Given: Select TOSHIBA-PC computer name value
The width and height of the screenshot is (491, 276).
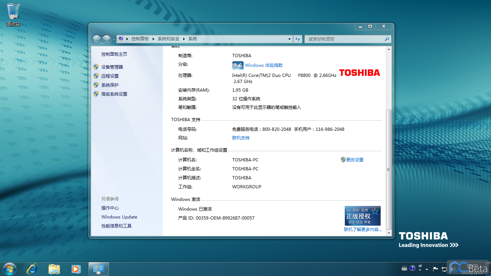Looking at the screenshot, I should pyautogui.click(x=245, y=160).
